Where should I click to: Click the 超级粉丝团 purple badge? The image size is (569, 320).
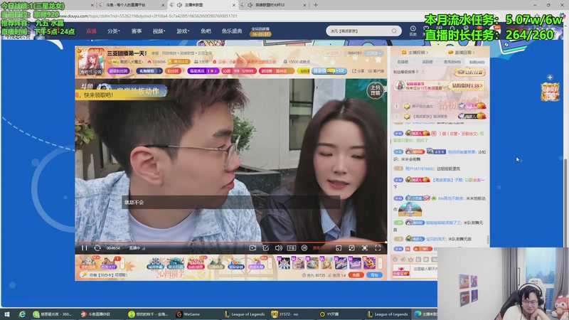(119, 71)
